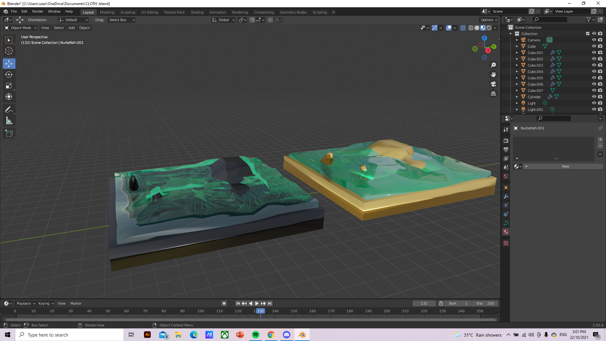Open the Render menu
The image size is (606, 341).
coord(38,11)
